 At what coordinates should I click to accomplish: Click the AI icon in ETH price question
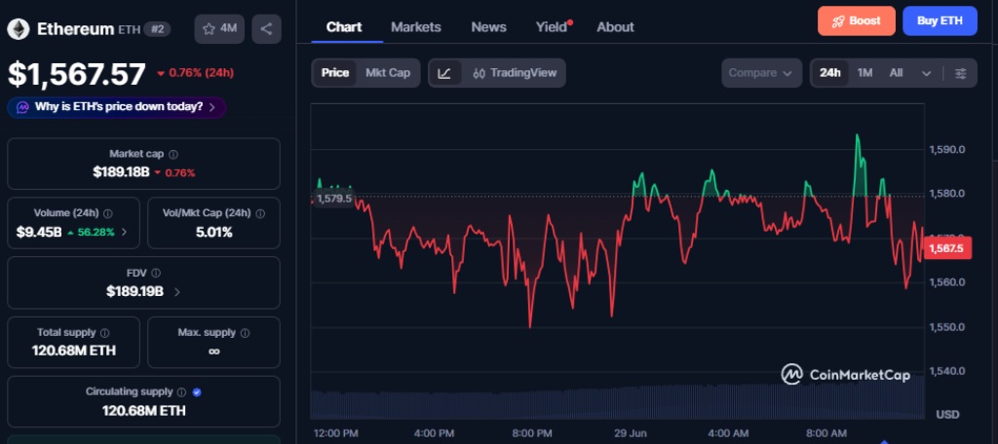[x=23, y=107]
